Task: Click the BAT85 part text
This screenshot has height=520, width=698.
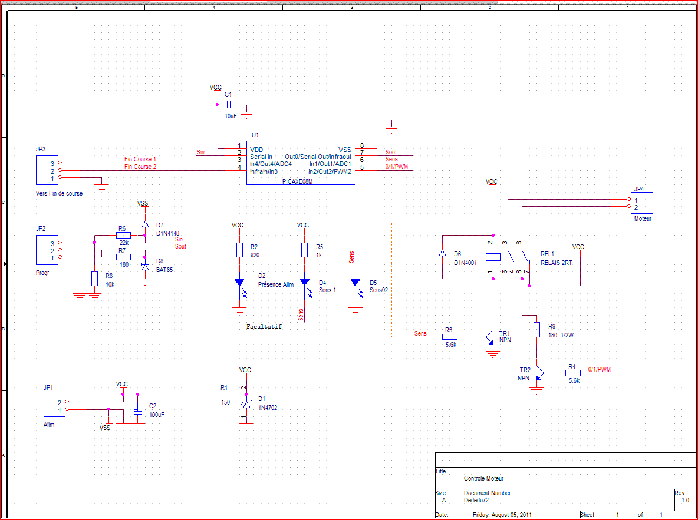Action: click(164, 270)
